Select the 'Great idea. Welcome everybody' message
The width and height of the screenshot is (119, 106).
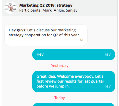coord(74,81)
